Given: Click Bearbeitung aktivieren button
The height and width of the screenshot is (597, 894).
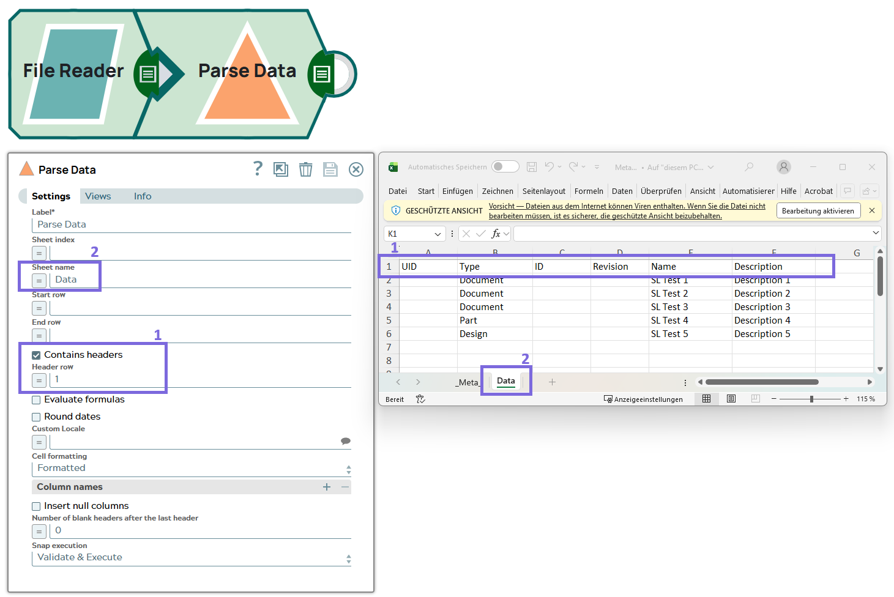Looking at the screenshot, I should pos(818,210).
